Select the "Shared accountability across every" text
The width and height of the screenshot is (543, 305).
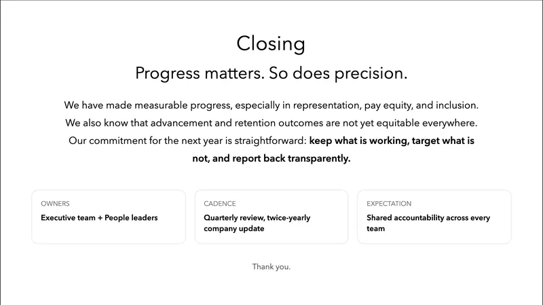[x=428, y=218]
